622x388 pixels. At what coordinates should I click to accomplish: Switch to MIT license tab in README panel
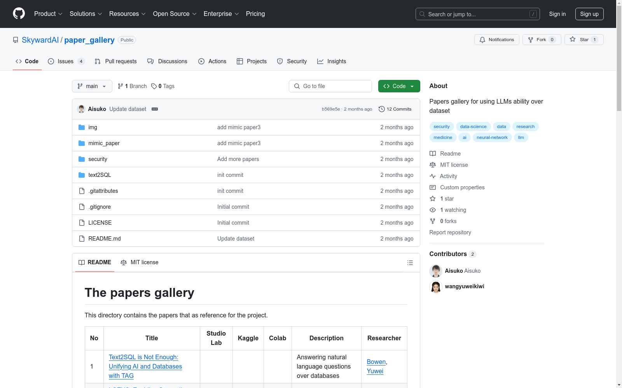coord(140,262)
